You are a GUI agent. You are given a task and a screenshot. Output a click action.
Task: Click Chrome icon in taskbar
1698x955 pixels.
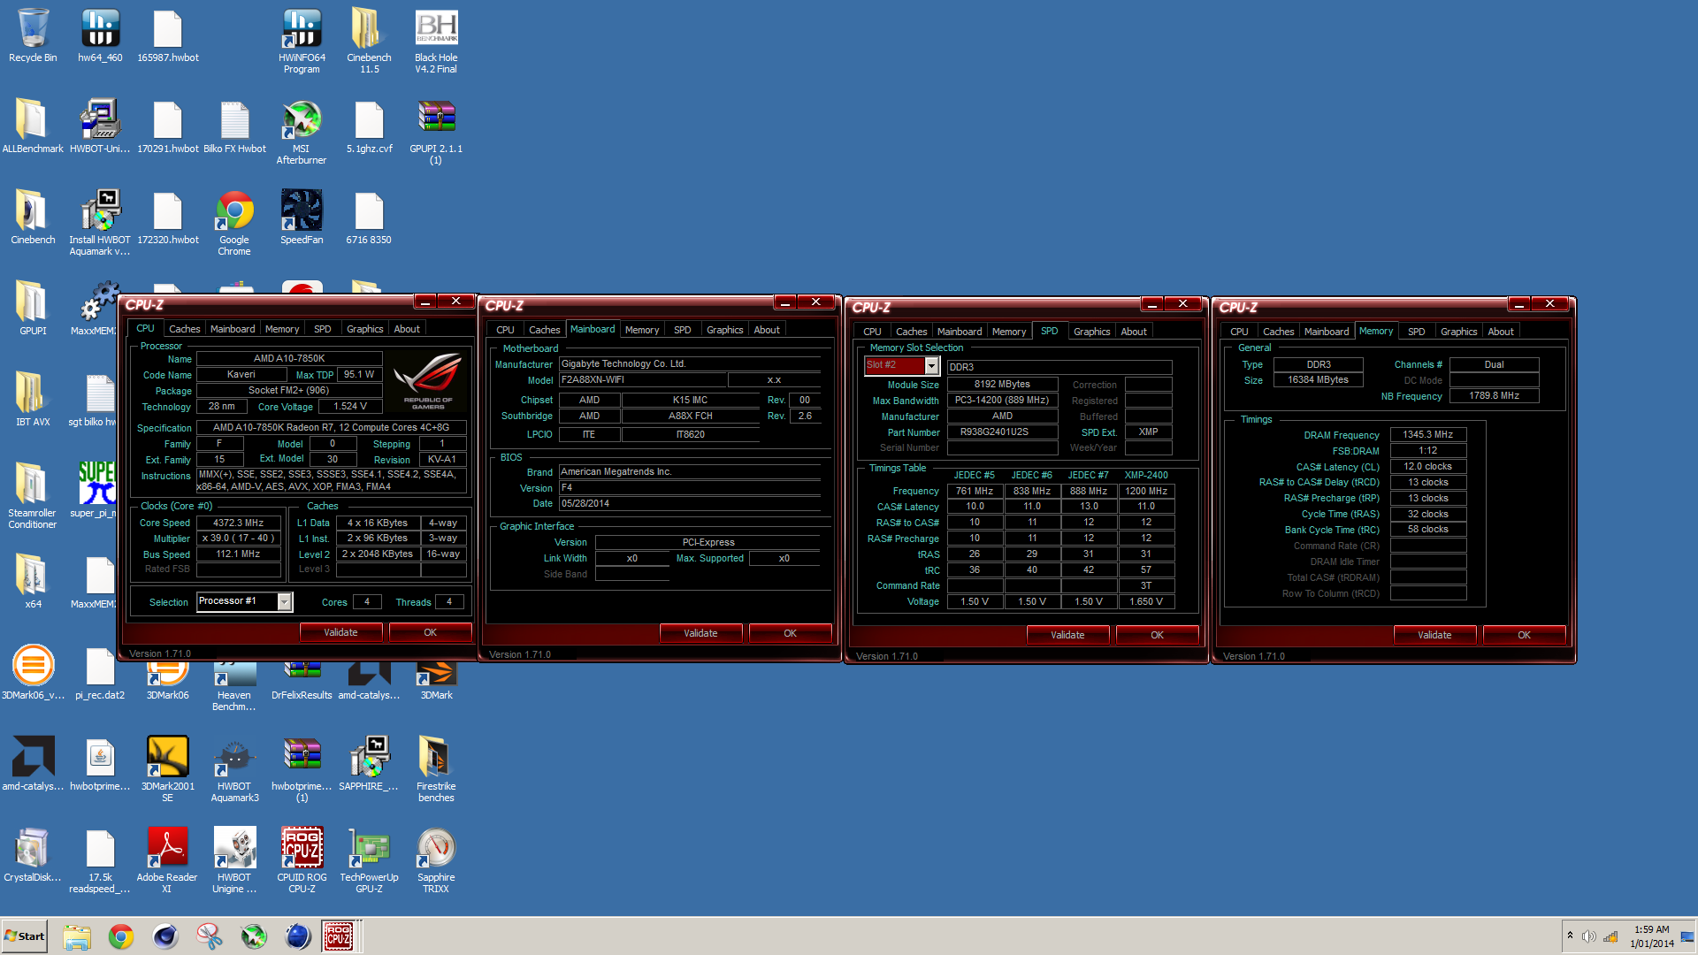click(121, 936)
